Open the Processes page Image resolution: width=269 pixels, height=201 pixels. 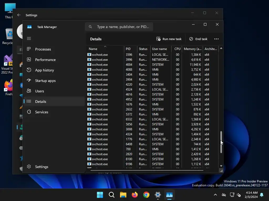pos(54,49)
